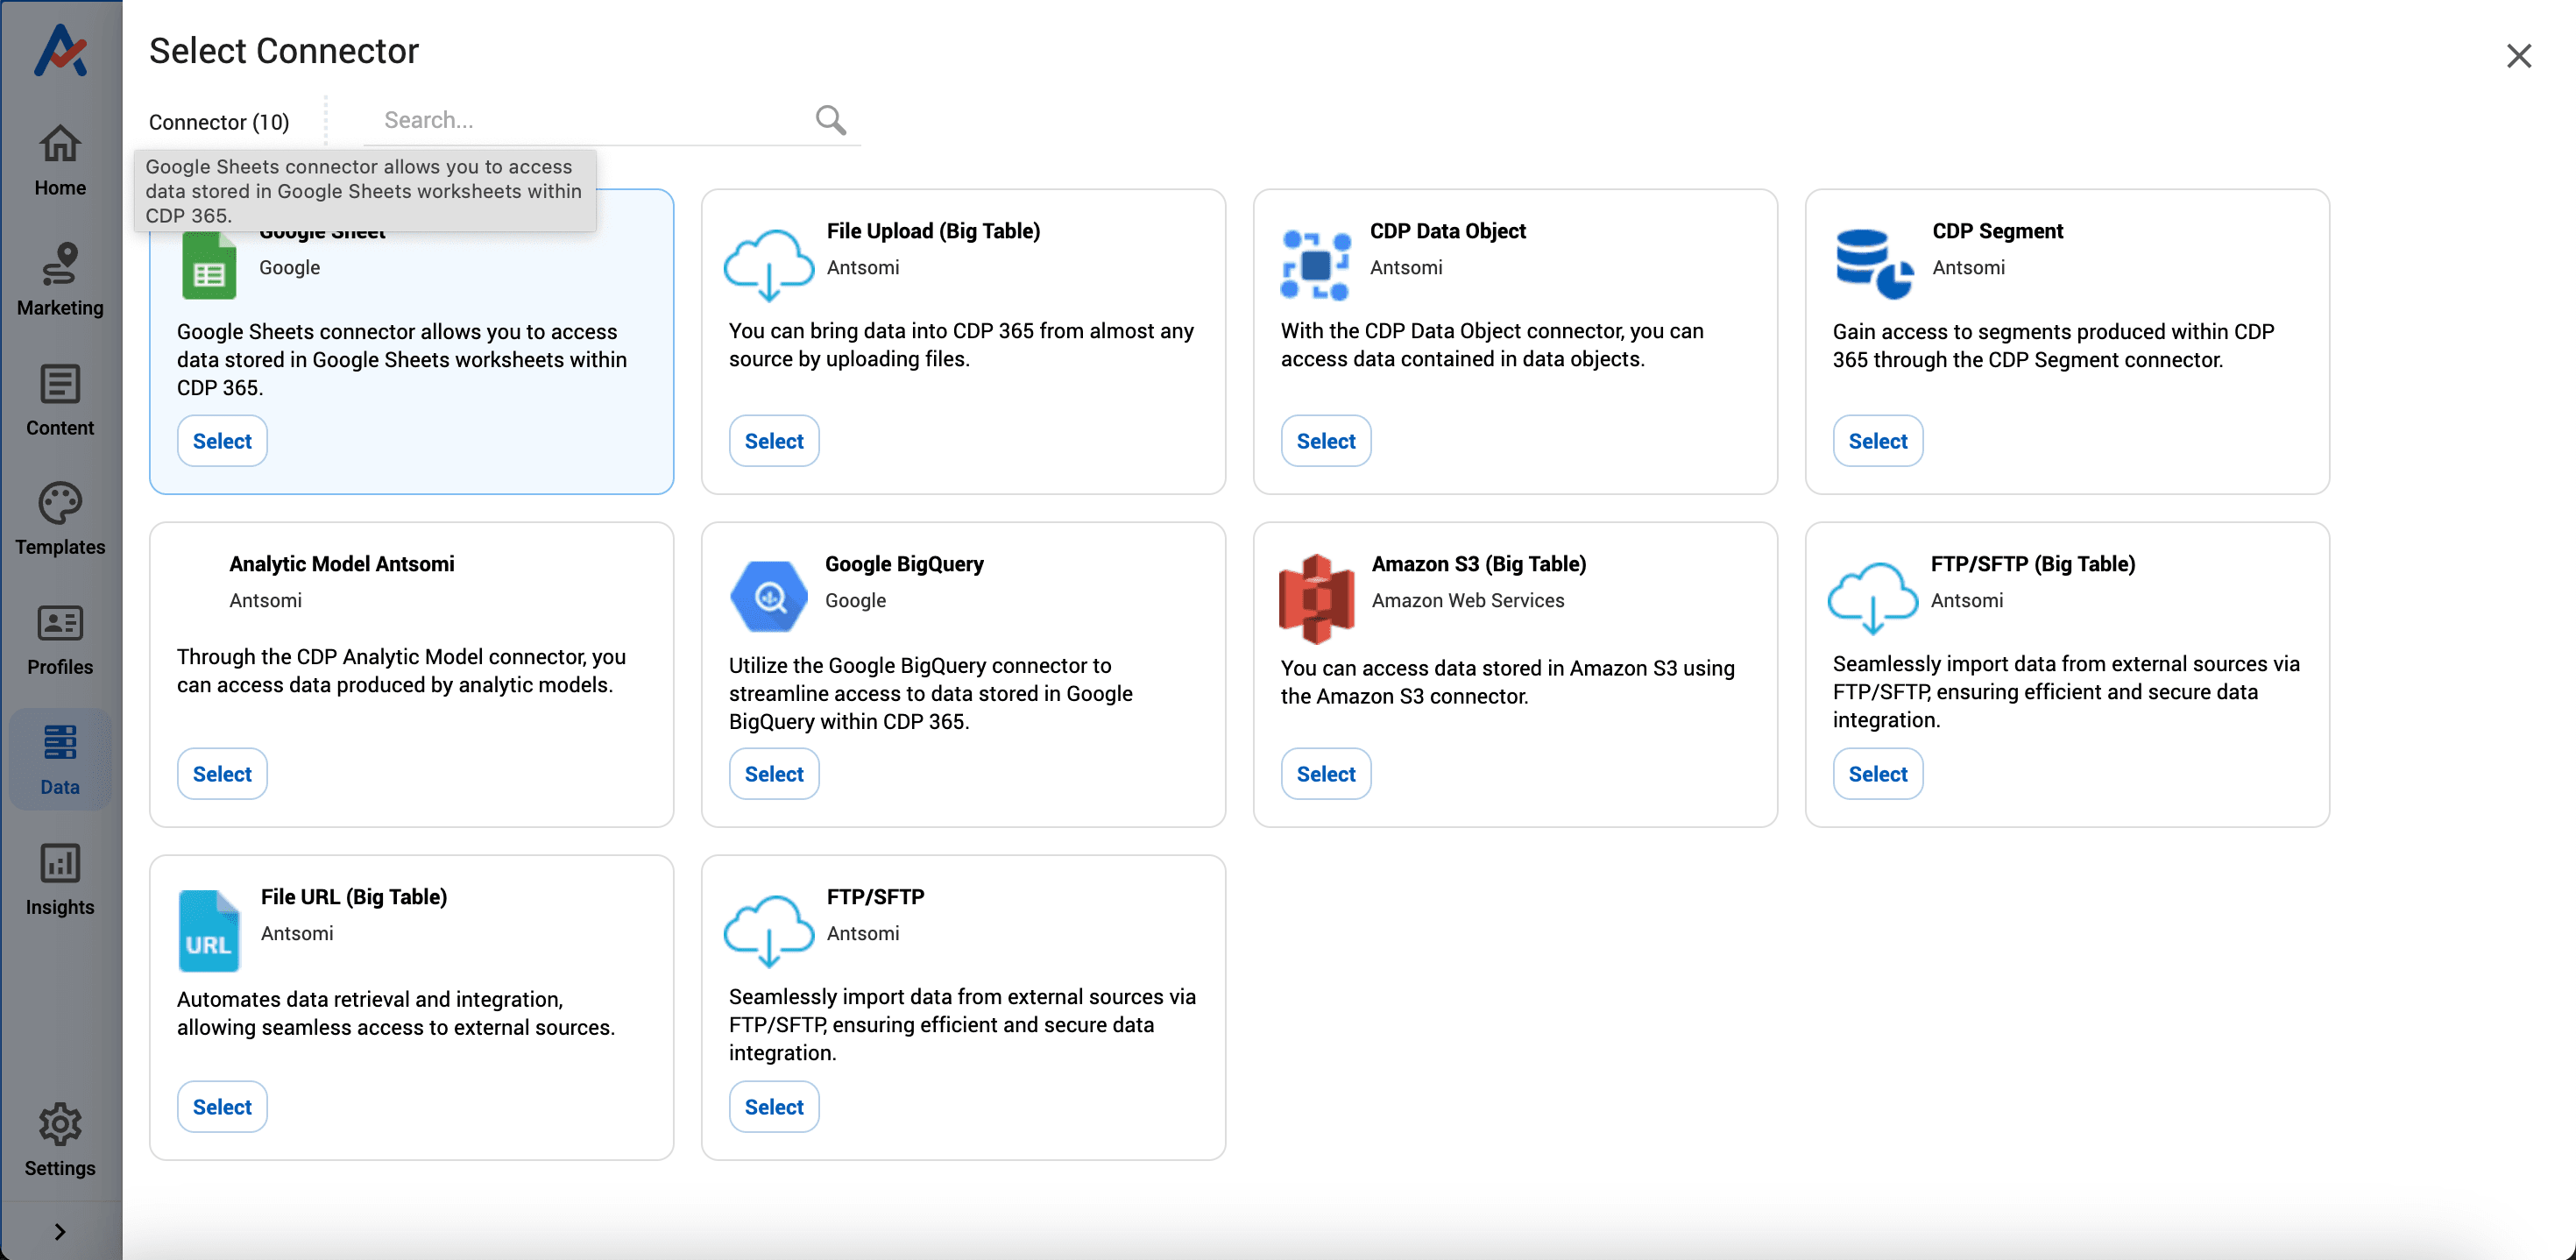Select the Amazon S3 (Big Table) connector
Image resolution: width=2576 pixels, height=1260 pixels.
[1325, 774]
